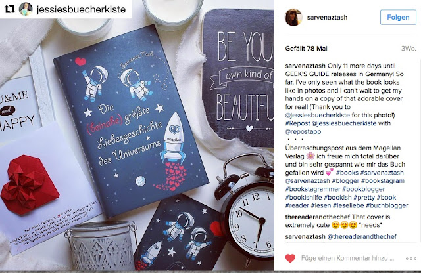Open the #bookblogger hashtag
421x273 pixels.
coord(364,189)
